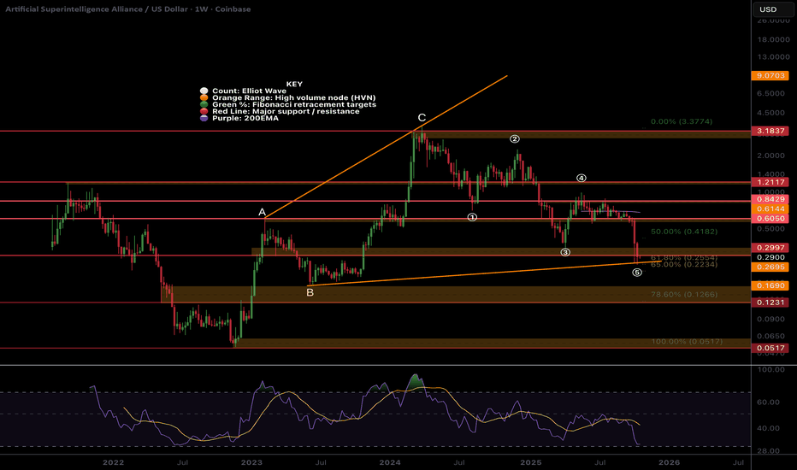The width and height of the screenshot is (797, 470).
Task: Click the wave label B
Action: pos(310,292)
